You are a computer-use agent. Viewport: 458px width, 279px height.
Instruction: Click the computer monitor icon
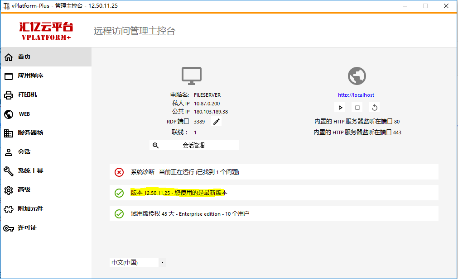[x=192, y=76]
